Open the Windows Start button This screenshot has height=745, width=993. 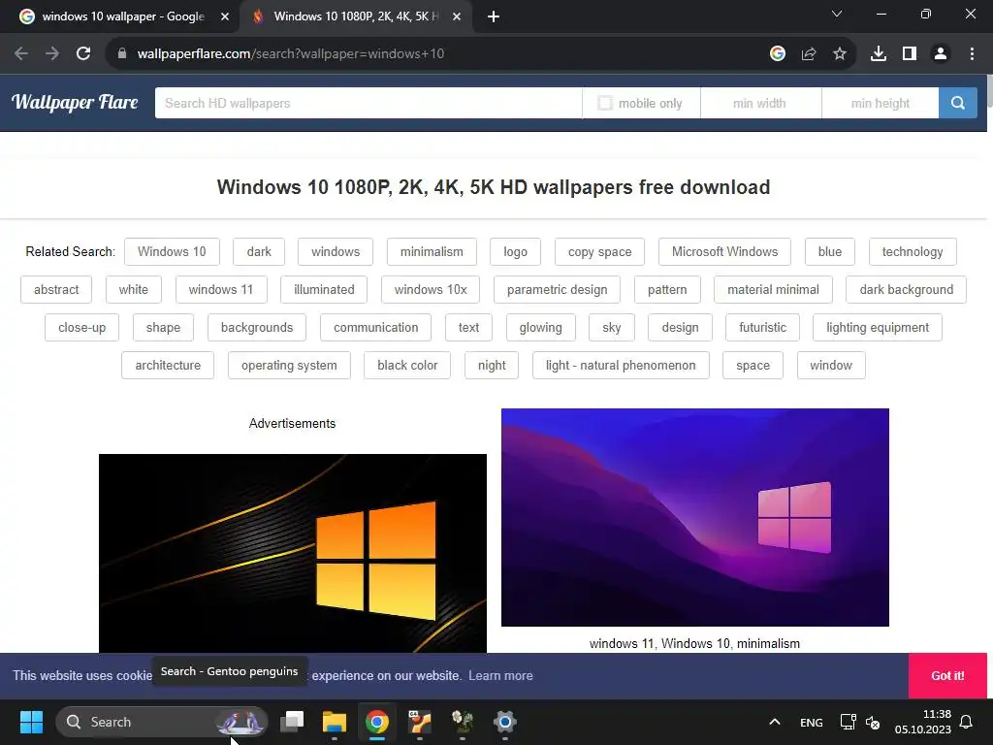tap(31, 722)
